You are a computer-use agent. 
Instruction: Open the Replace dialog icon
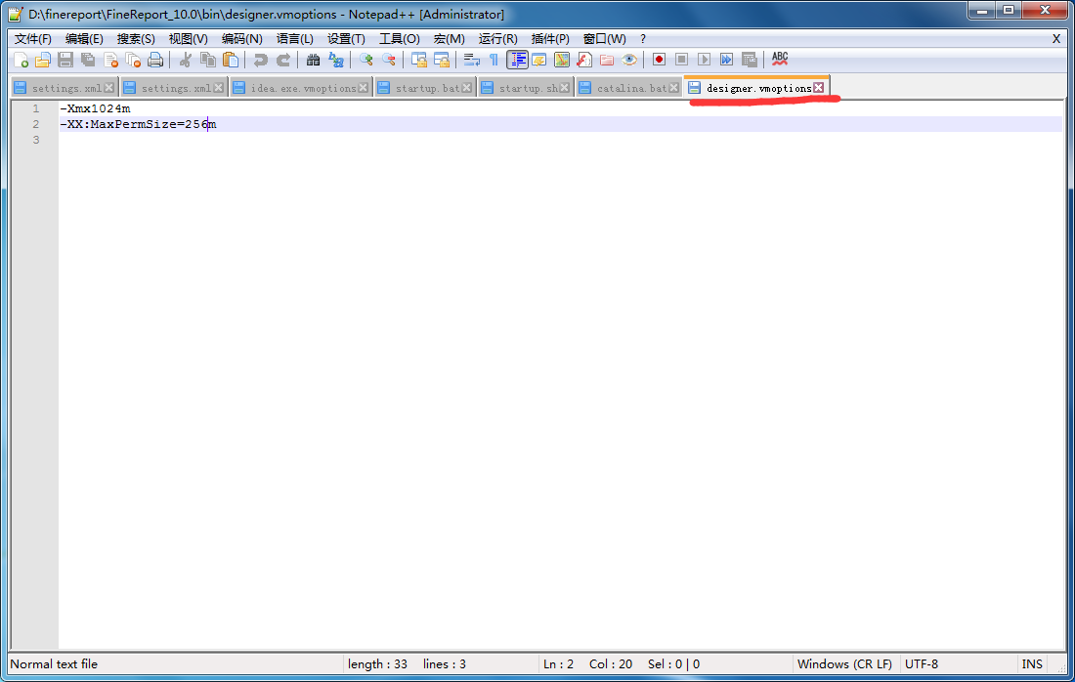335,61
